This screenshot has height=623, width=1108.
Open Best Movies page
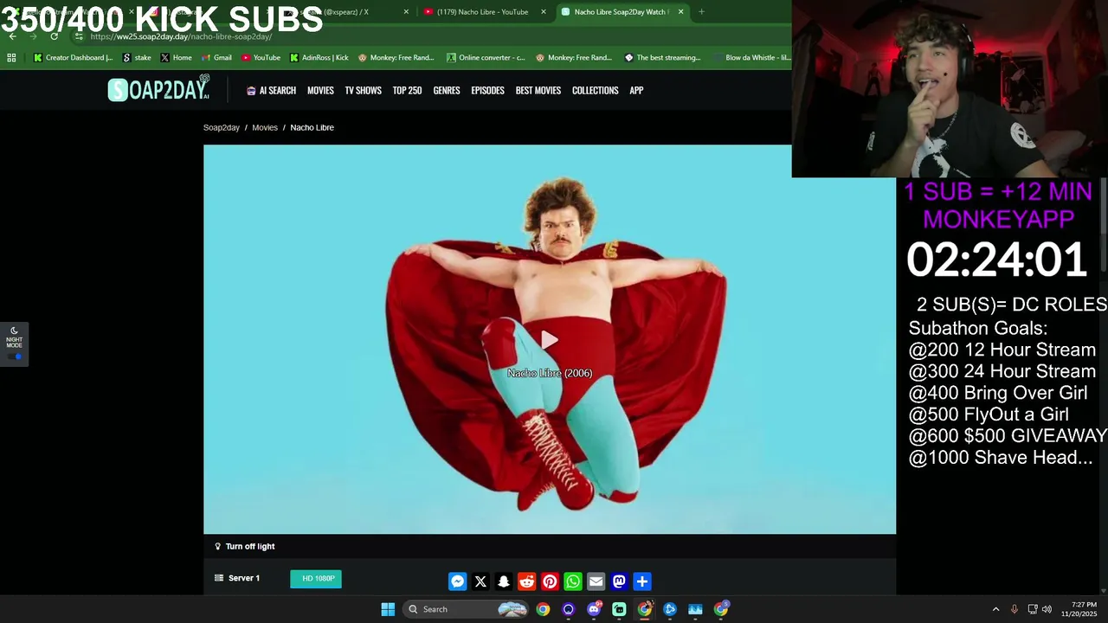click(x=538, y=90)
